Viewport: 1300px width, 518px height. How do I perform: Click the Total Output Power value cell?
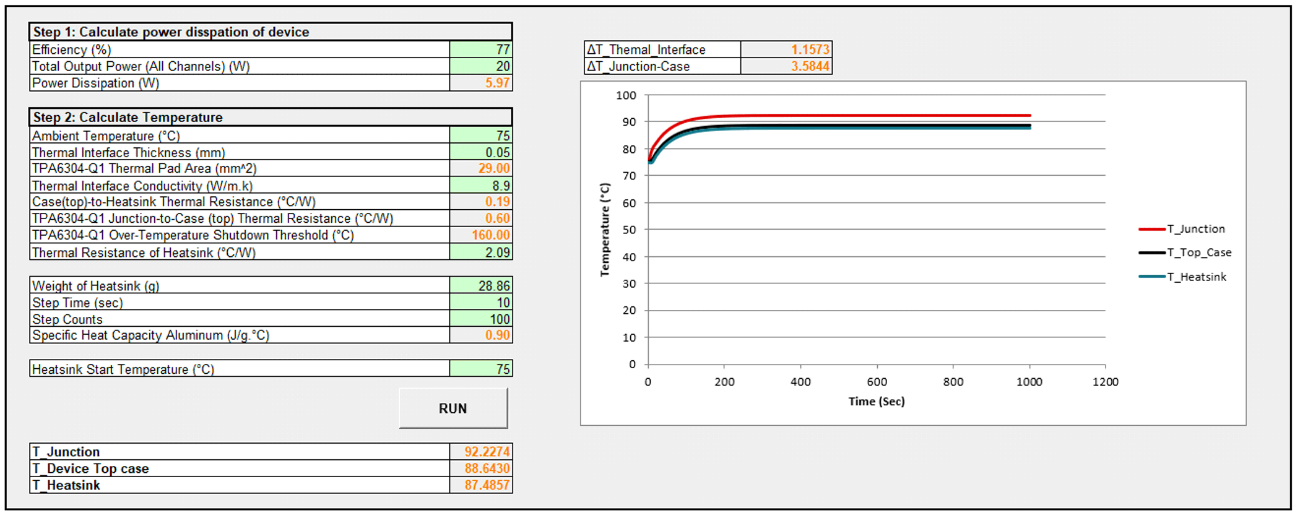(481, 66)
